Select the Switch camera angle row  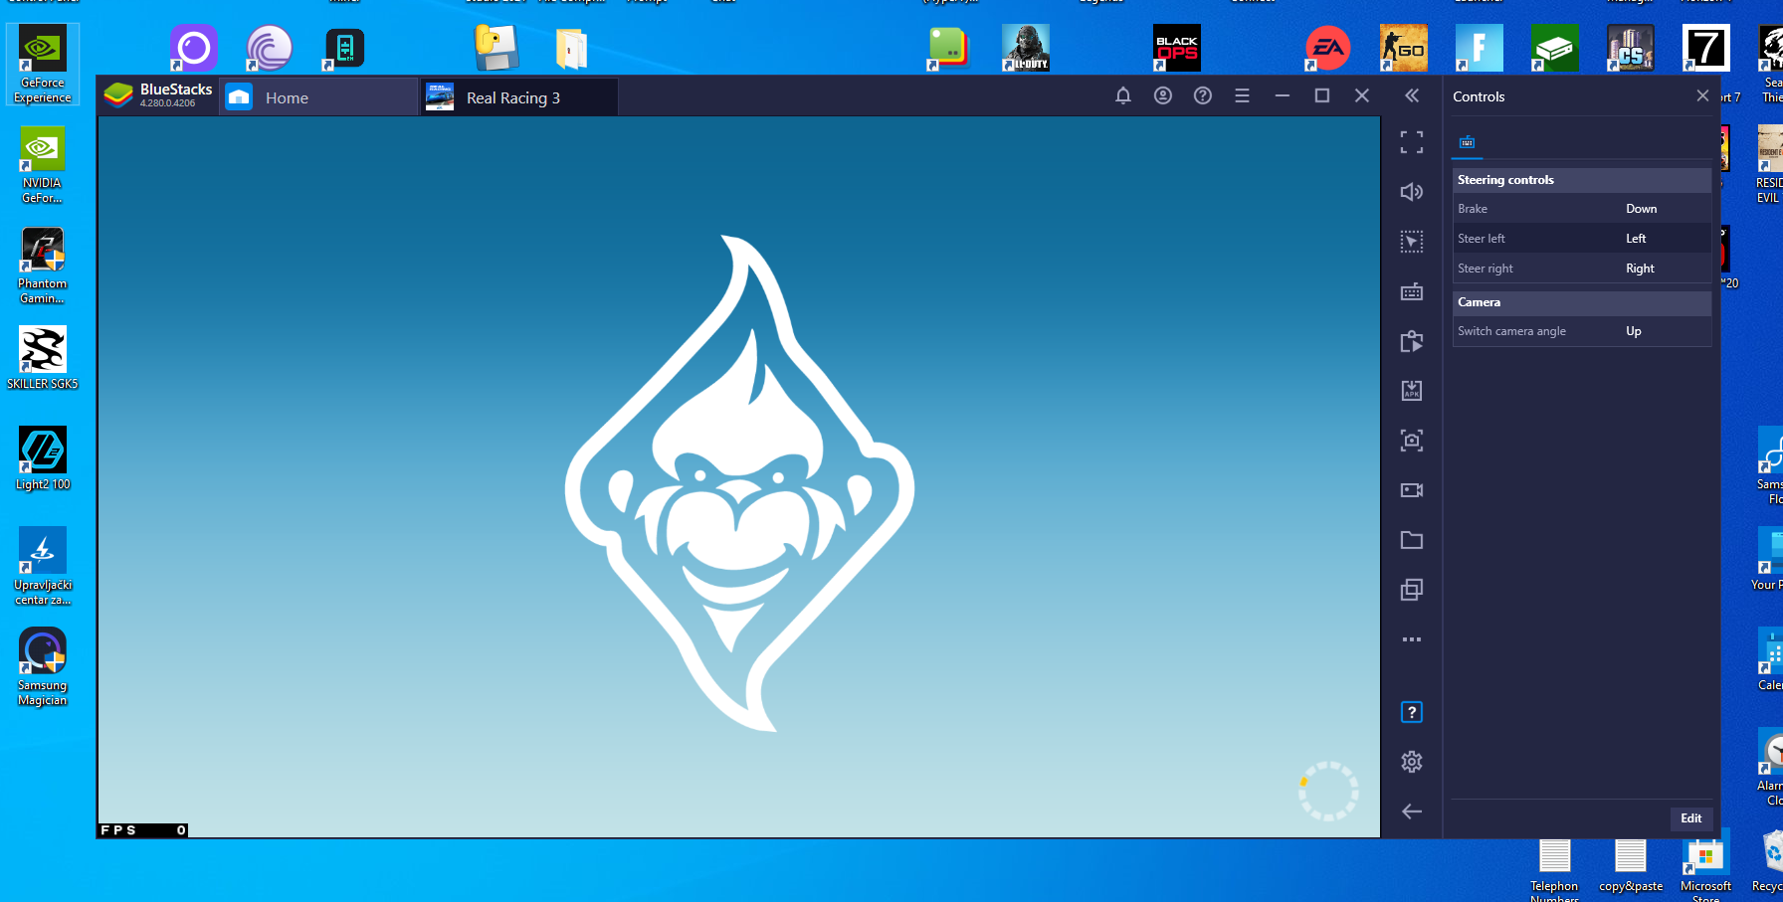point(1582,331)
